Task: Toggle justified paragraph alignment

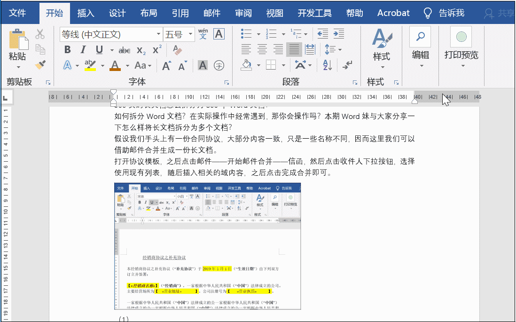Action: pyautogui.click(x=294, y=49)
